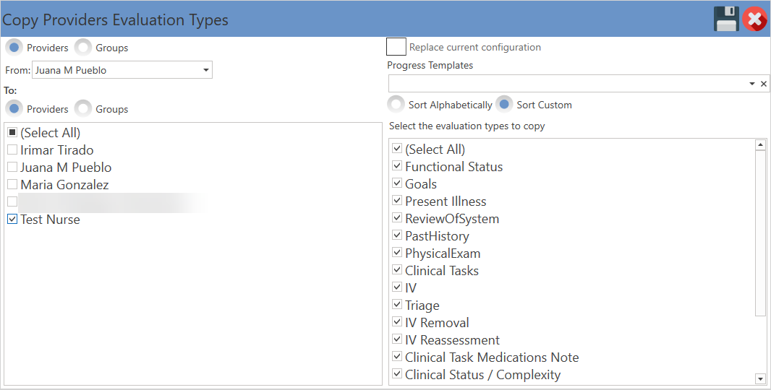
Task: Toggle Select All in the providers list
Action: tap(12, 133)
